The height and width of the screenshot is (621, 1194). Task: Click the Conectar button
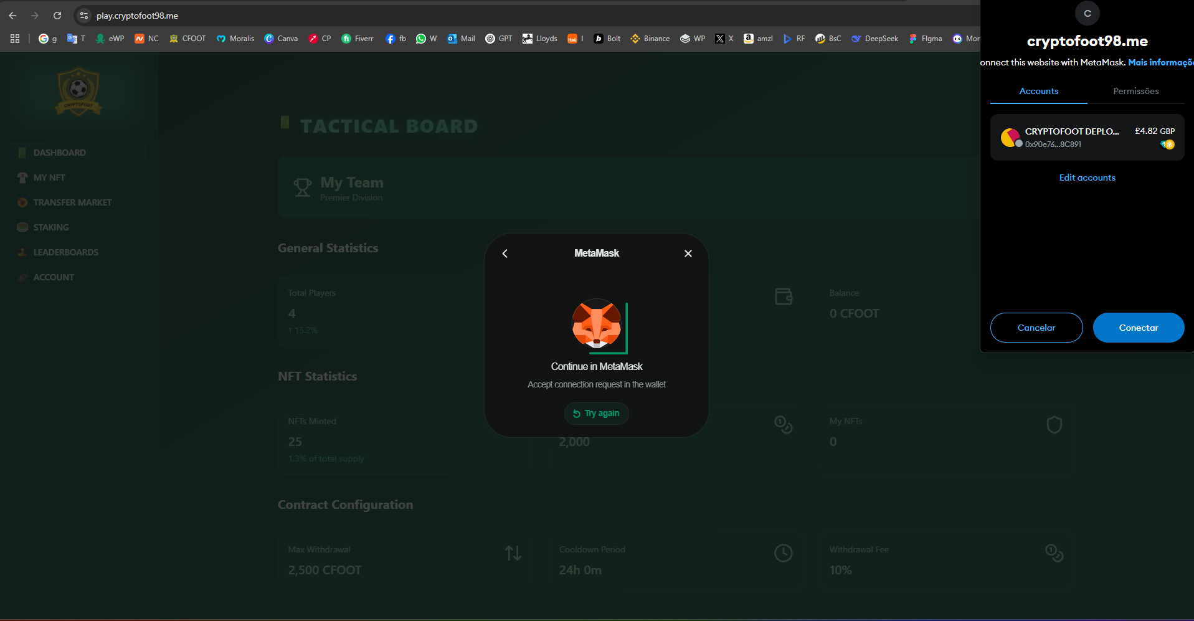pos(1139,328)
